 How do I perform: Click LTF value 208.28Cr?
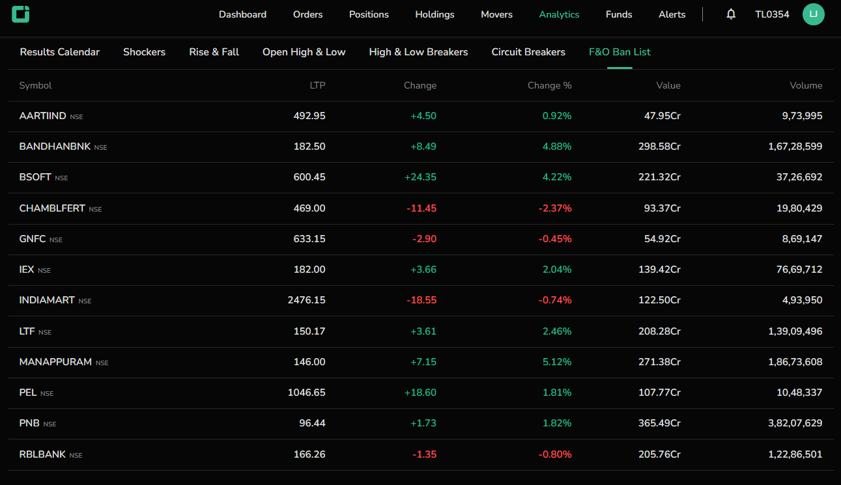(659, 331)
